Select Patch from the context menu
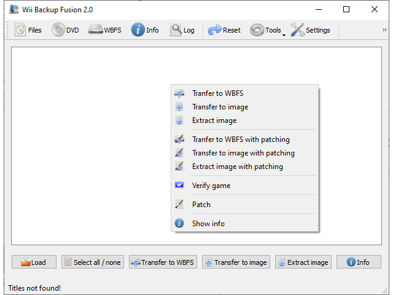Viewport: 393px width, 295px height. point(201,205)
